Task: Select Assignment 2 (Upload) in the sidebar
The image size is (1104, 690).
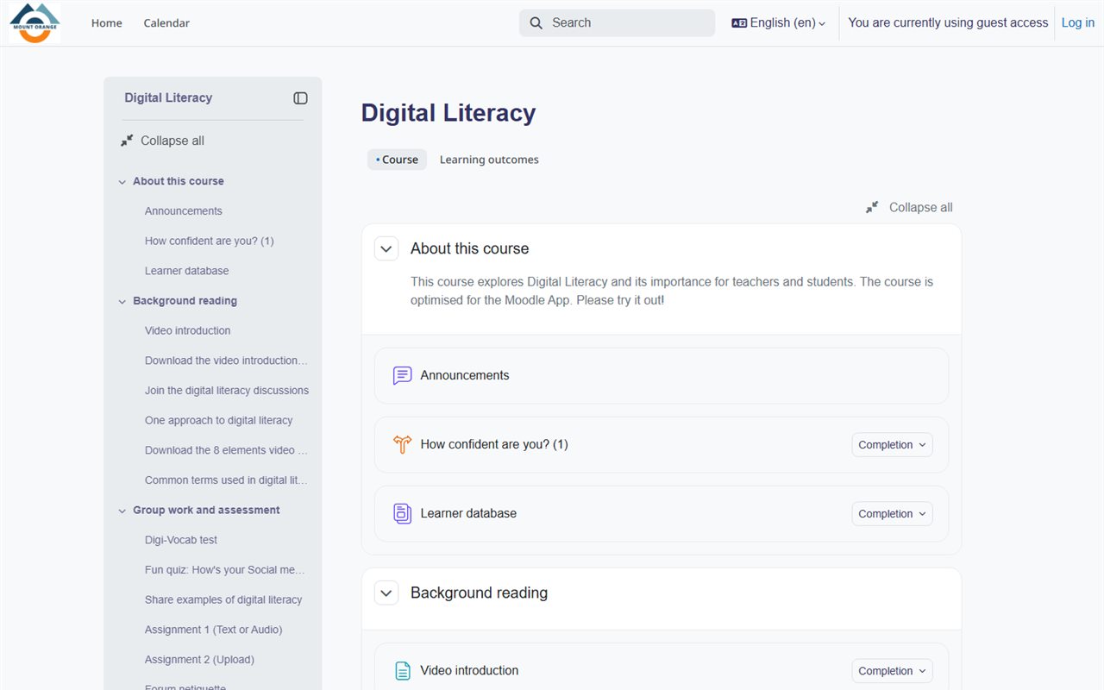Action: 199,660
